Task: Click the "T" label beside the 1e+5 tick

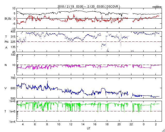Action: 5,111
